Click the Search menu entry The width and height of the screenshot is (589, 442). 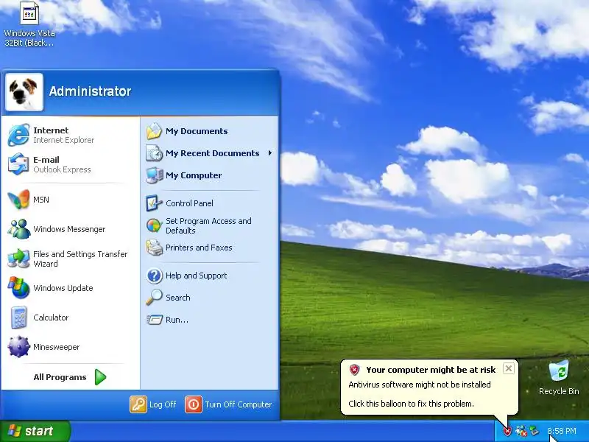click(177, 298)
